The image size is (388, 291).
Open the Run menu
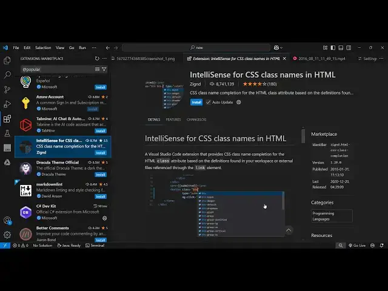point(82,47)
